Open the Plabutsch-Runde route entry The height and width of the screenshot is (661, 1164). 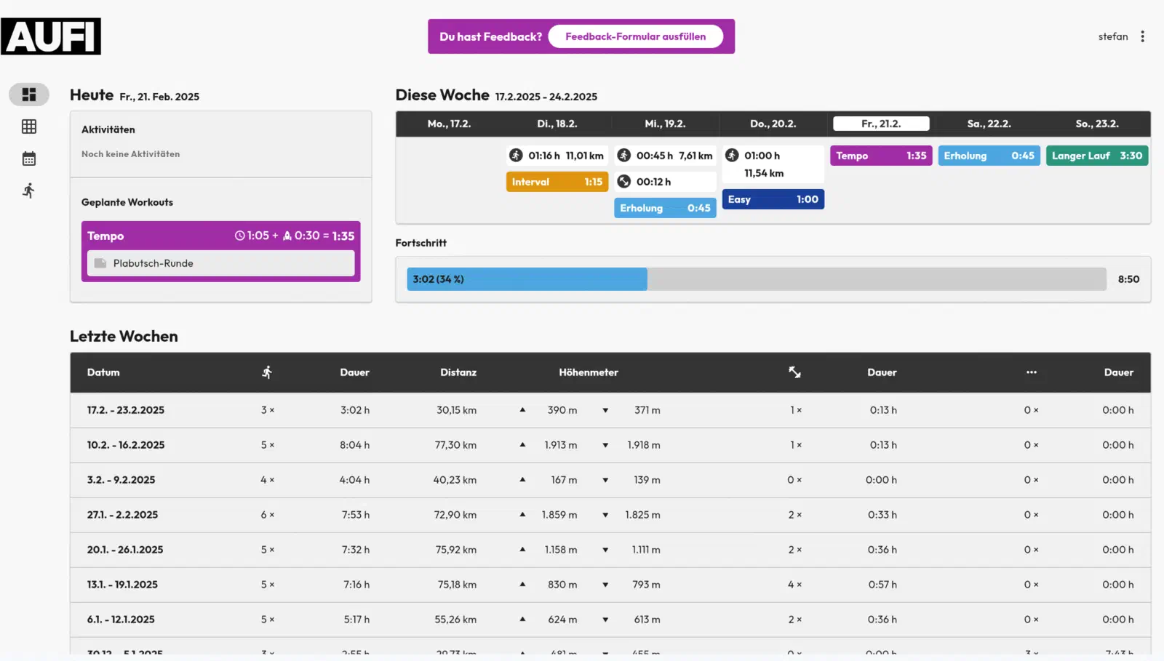[221, 263]
